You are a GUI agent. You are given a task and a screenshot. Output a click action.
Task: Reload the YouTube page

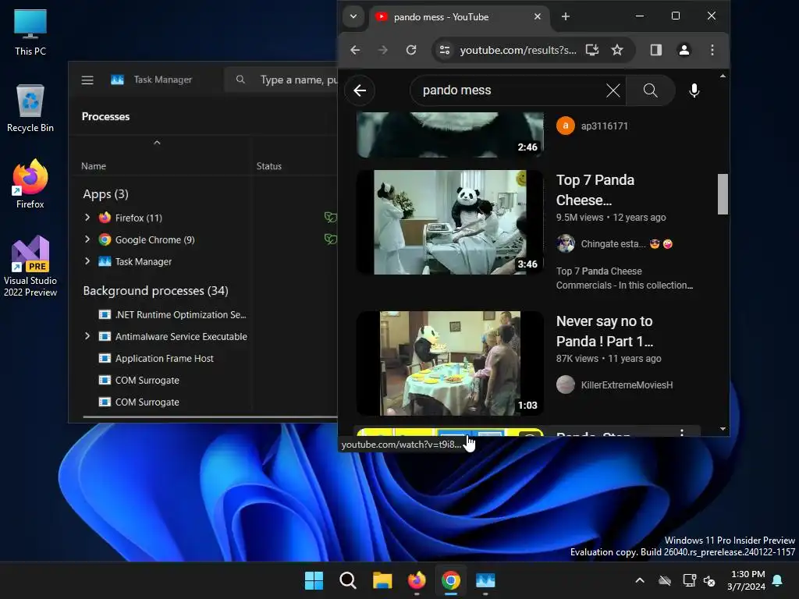tap(411, 50)
